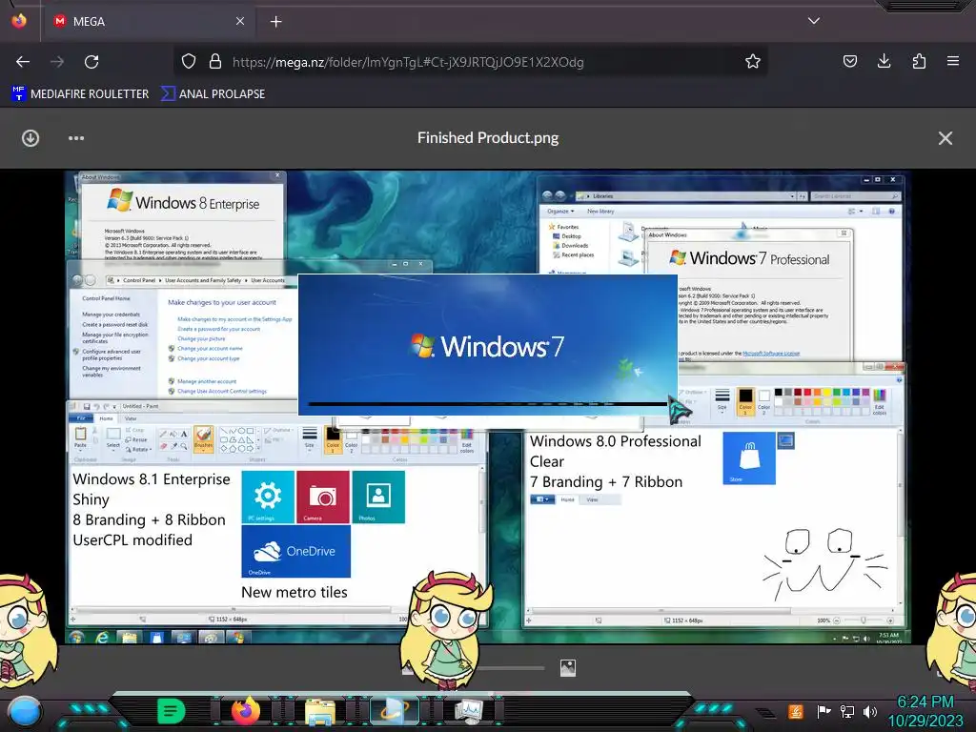Click the Finished Product.png file name

click(488, 137)
